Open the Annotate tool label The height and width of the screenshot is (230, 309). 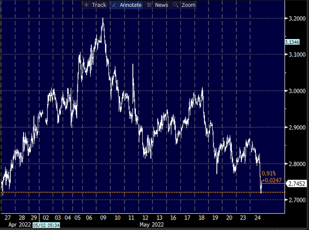(130, 5)
